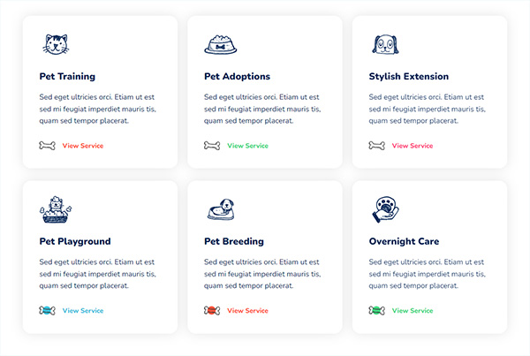Click the paw in hand icon
This screenshot has width=530, height=356.
click(x=384, y=208)
